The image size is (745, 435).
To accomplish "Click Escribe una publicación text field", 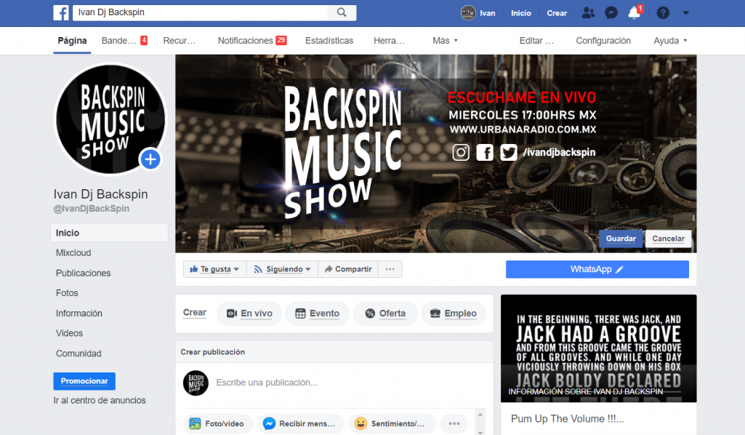I will [x=267, y=383].
